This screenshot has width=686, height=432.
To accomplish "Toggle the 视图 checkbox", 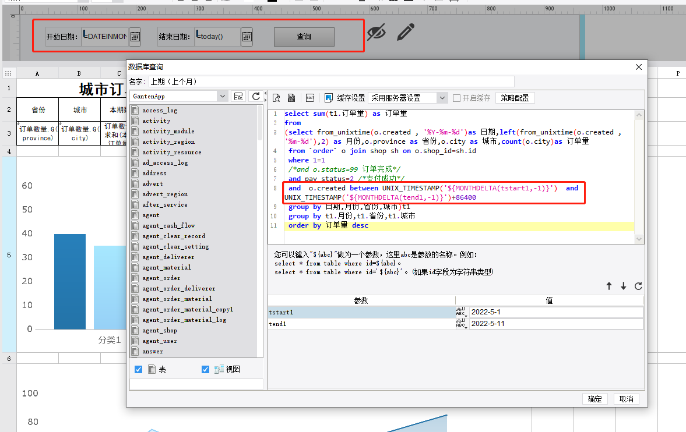I will coord(205,370).
